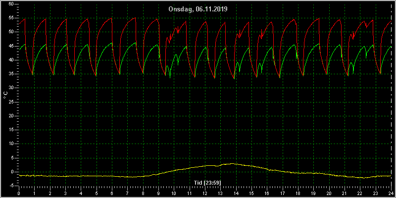The image size is (396, 198).
Task: Click hour 12 on the time axis
Action: pyautogui.click(x=205, y=194)
